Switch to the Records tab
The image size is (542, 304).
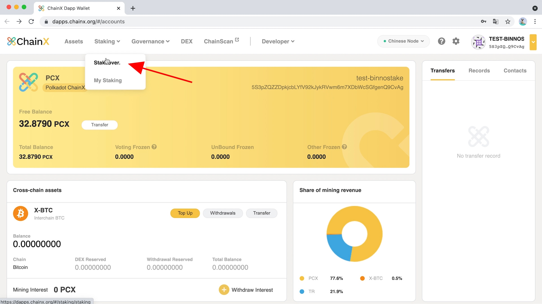coord(479,71)
